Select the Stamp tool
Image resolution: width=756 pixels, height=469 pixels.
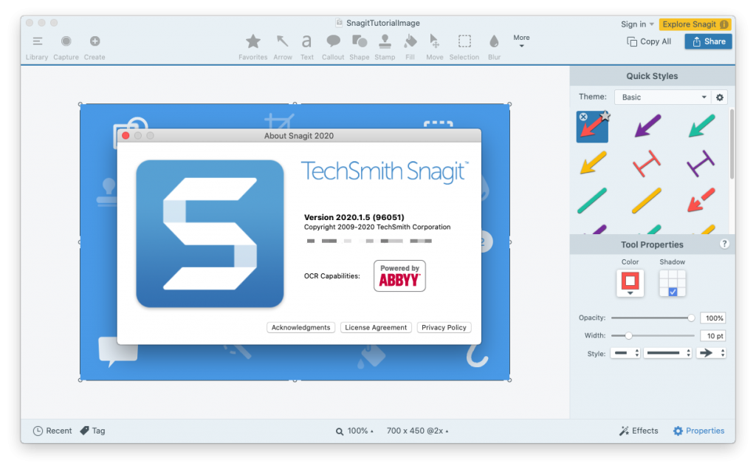(x=385, y=47)
